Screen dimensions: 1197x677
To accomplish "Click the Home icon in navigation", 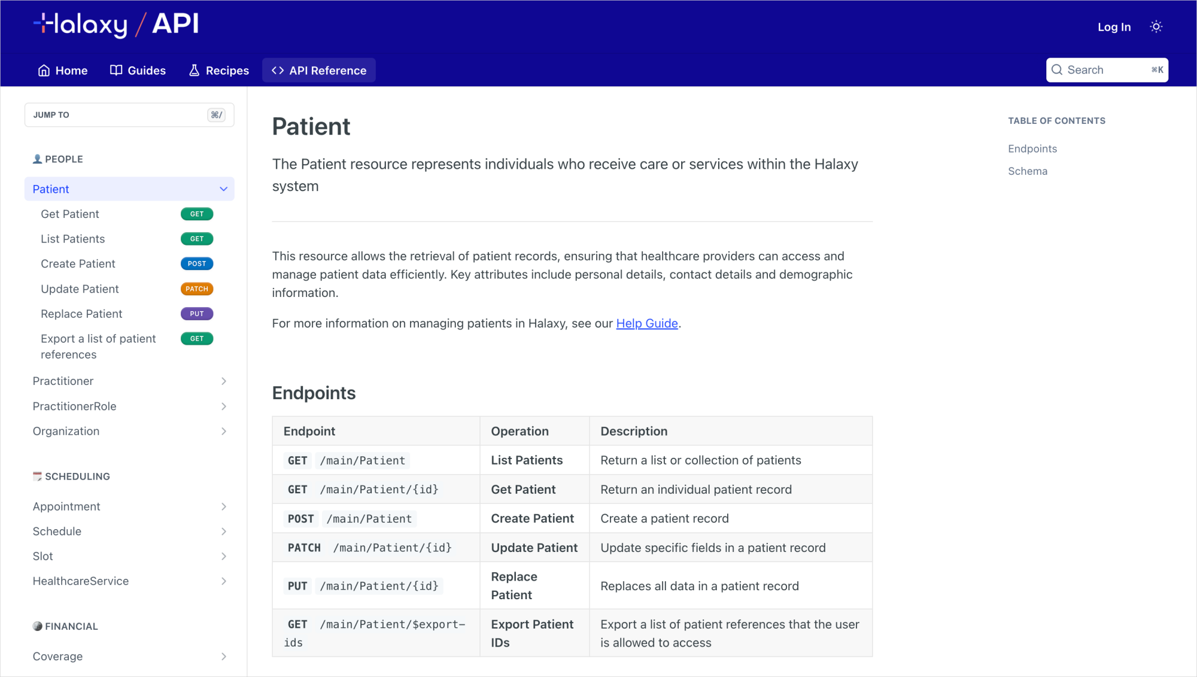I will coord(44,71).
